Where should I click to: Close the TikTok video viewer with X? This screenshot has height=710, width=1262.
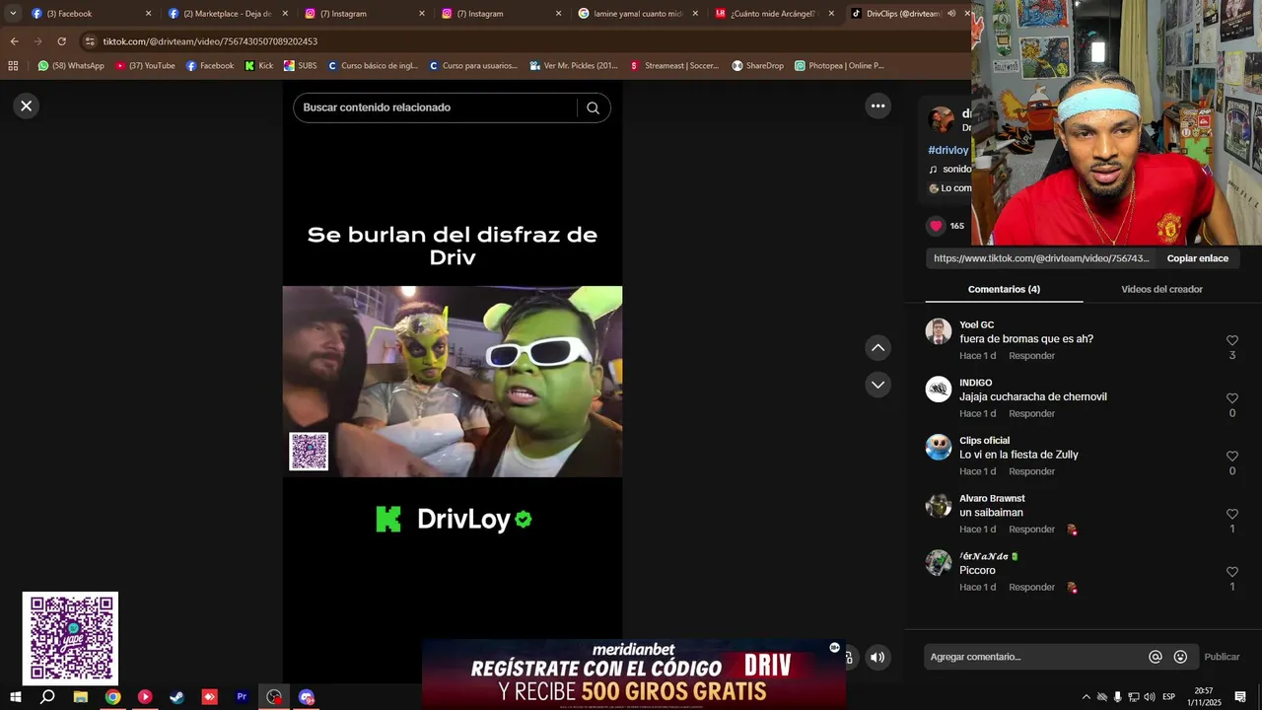(27, 106)
